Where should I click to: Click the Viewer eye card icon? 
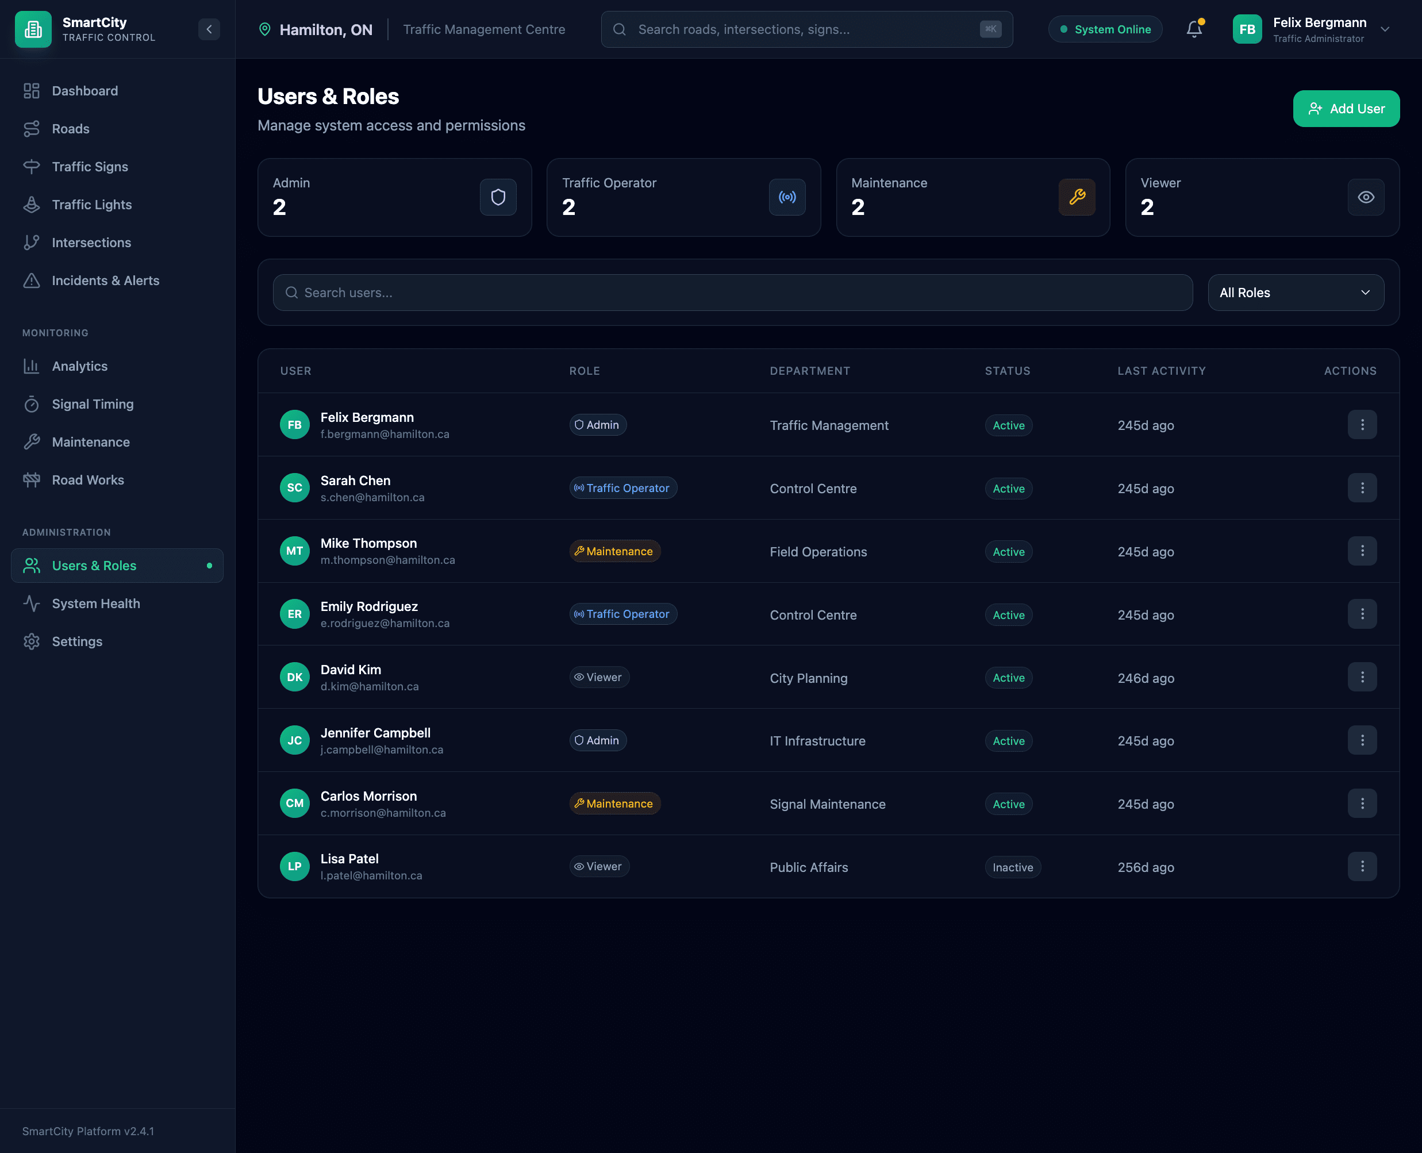click(1366, 197)
